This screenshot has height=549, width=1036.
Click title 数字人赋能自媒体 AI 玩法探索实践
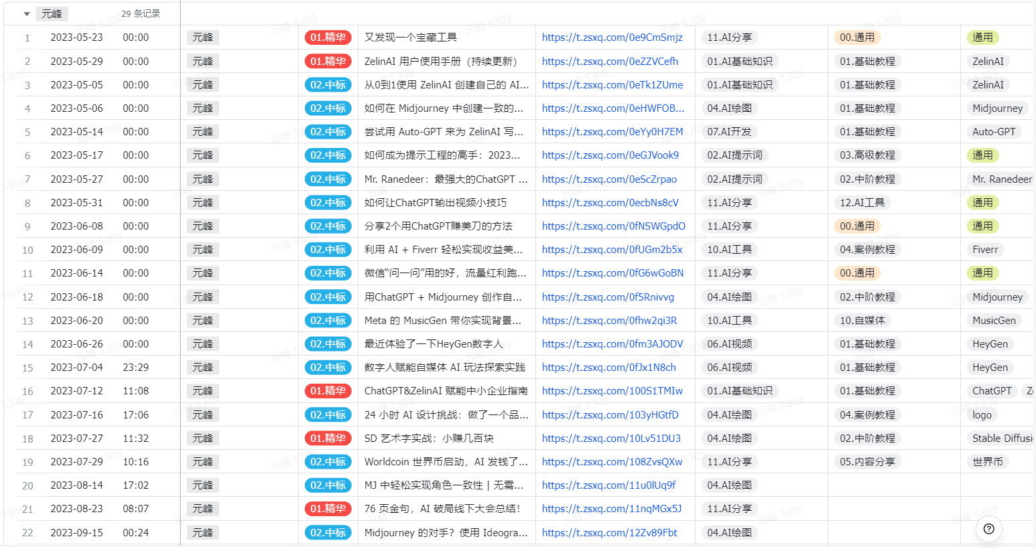click(444, 368)
